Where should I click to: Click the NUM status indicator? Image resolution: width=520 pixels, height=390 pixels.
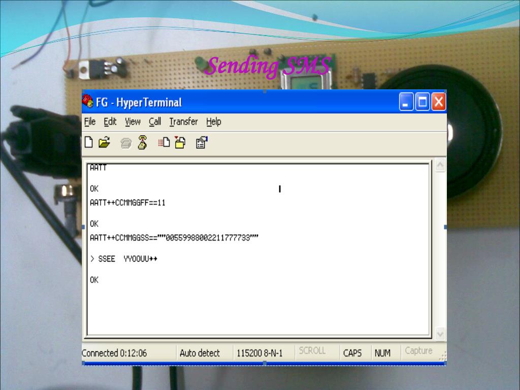pyautogui.click(x=382, y=353)
